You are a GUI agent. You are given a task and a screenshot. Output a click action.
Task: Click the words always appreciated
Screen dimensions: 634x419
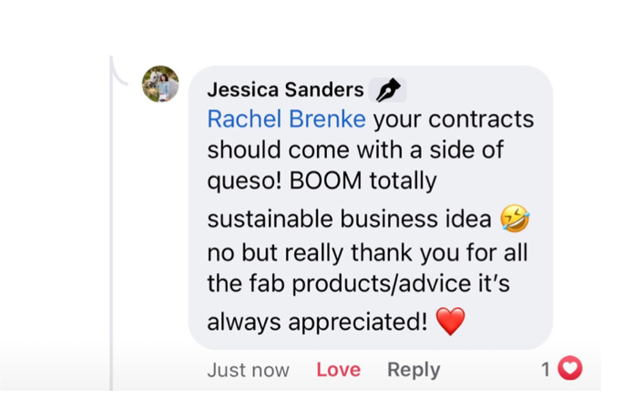[317, 322]
